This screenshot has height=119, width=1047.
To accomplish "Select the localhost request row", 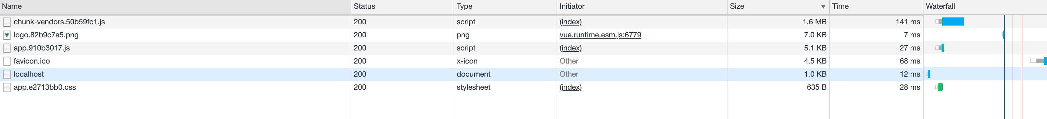I will coord(523,74).
